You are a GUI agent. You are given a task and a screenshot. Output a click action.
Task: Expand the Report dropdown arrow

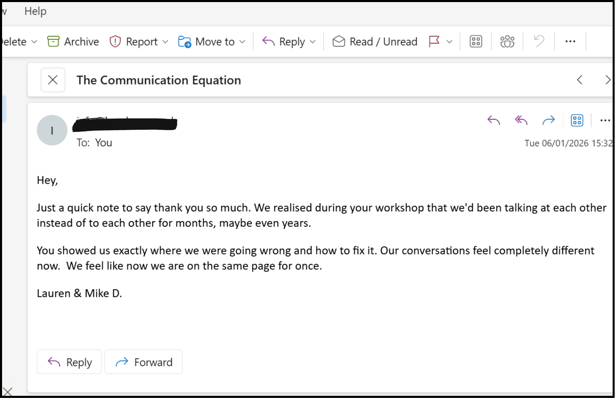(x=165, y=42)
